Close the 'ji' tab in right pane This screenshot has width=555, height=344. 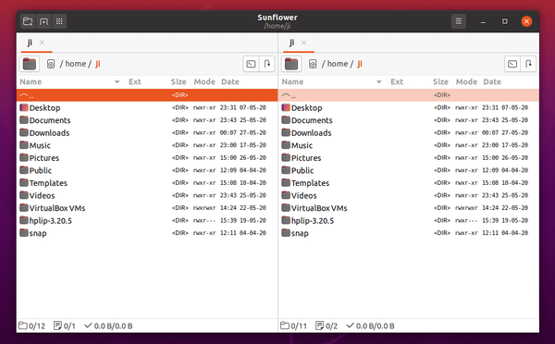click(304, 43)
